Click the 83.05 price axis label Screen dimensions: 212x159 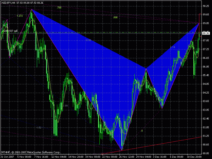(206, 110)
